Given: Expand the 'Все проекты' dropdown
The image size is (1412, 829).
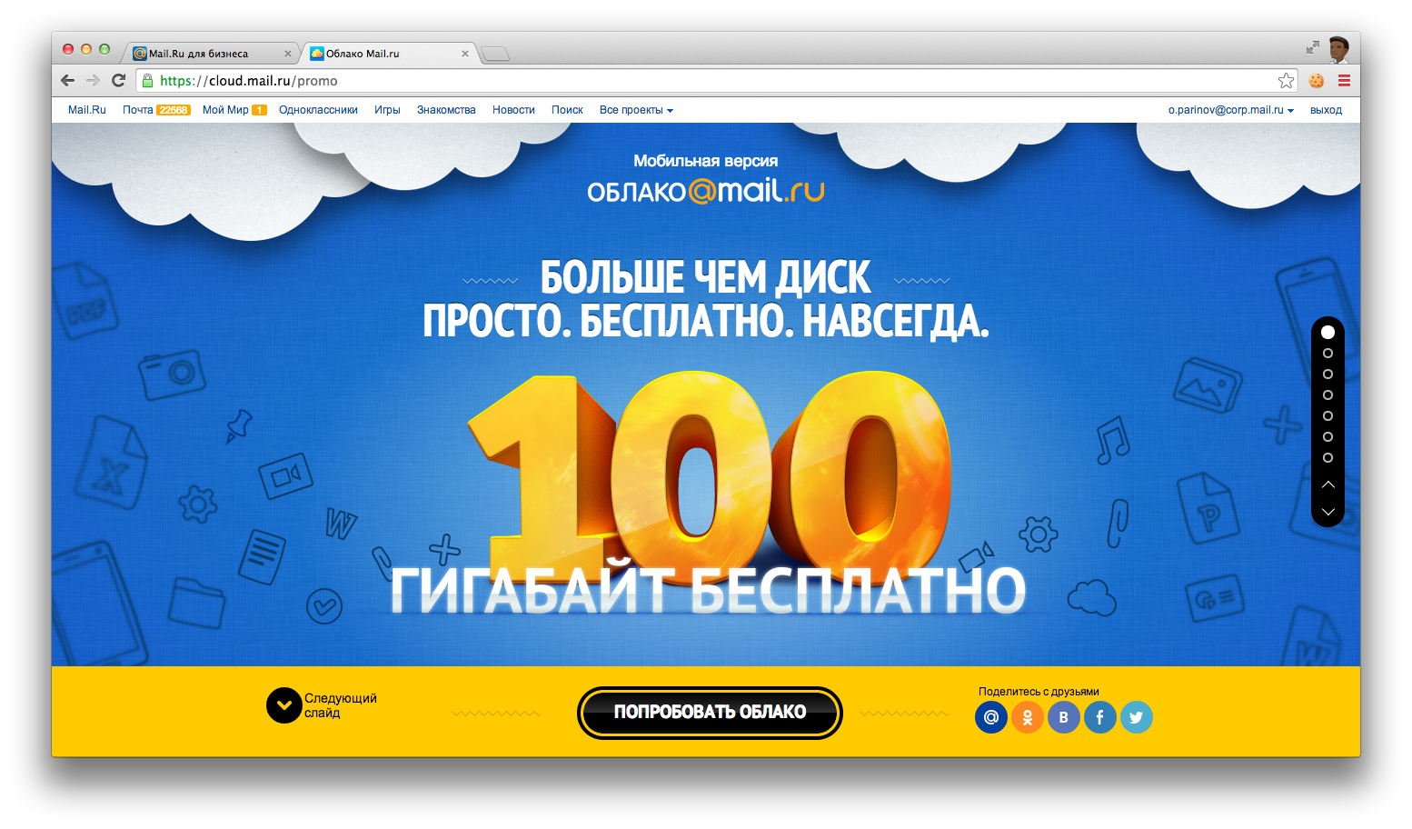Looking at the screenshot, I should pyautogui.click(x=636, y=110).
